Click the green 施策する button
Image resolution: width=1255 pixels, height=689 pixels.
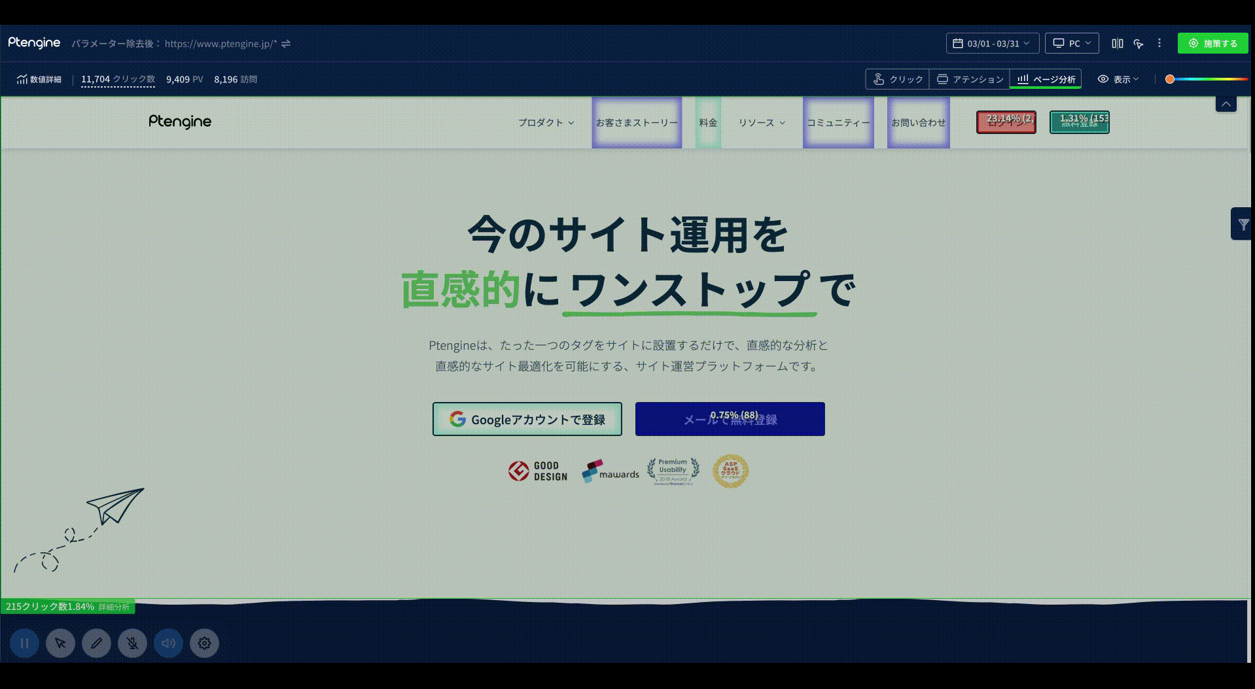coord(1212,43)
